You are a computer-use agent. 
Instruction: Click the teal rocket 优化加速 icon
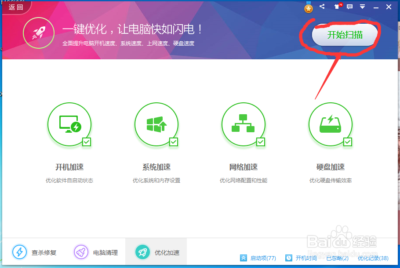click(x=142, y=252)
